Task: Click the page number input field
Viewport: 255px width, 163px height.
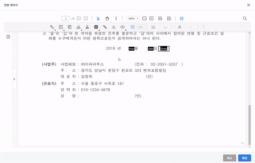Action: pyautogui.click(x=66, y=19)
